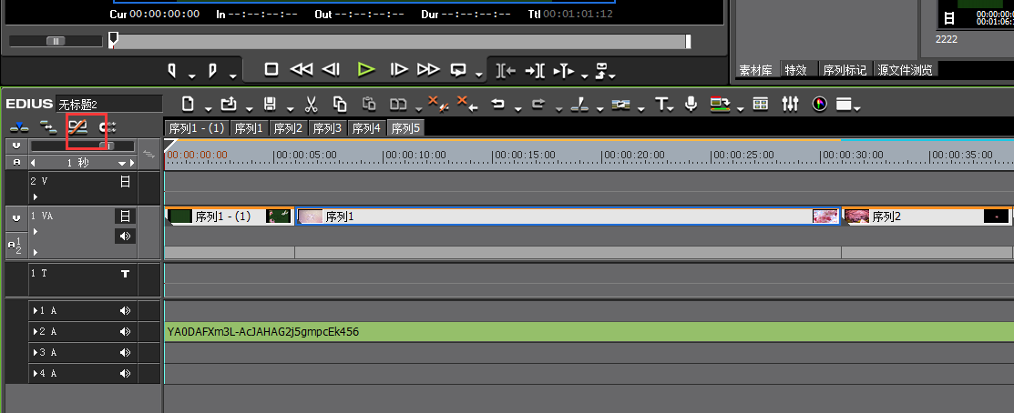Open the audio mixer icon
Image resolution: width=1014 pixels, height=413 pixels.
pos(790,104)
